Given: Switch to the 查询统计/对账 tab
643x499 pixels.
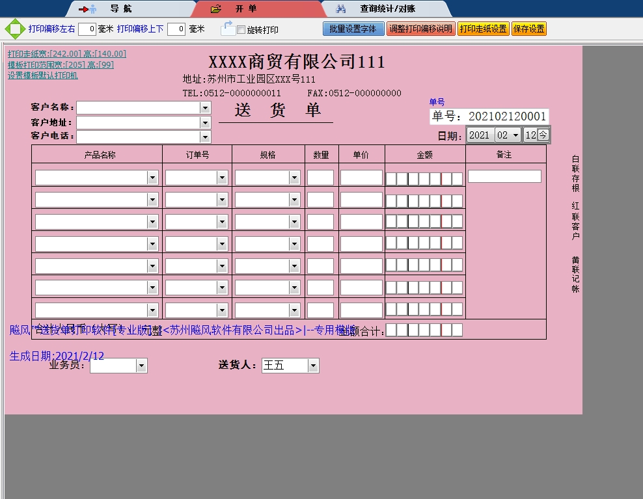Looking at the screenshot, I should 387,9.
